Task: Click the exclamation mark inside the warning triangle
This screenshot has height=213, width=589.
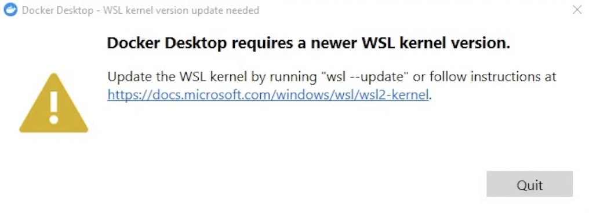Action: [x=54, y=107]
